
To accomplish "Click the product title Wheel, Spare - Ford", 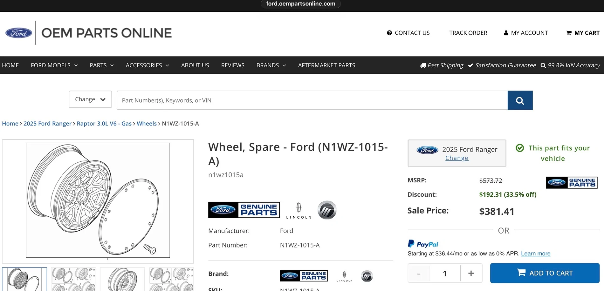I will tap(298, 154).
